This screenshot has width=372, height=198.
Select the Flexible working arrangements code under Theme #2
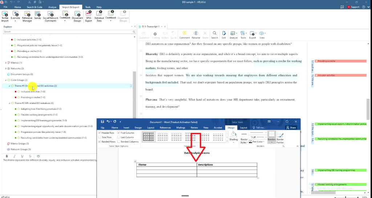[39, 115]
